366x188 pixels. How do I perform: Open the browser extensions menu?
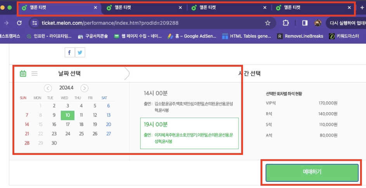(285, 23)
